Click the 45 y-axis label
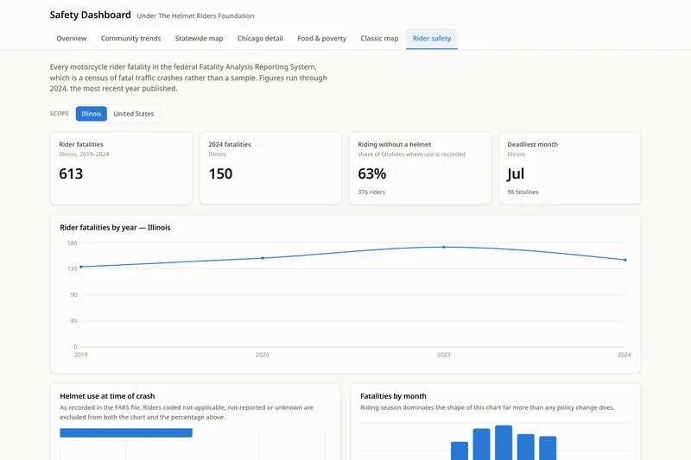This screenshot has height=460, width=691. click(74, 321)
